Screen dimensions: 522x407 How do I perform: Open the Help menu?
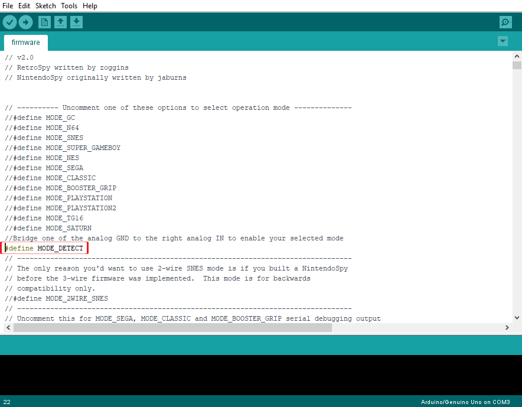pos(90,6)
